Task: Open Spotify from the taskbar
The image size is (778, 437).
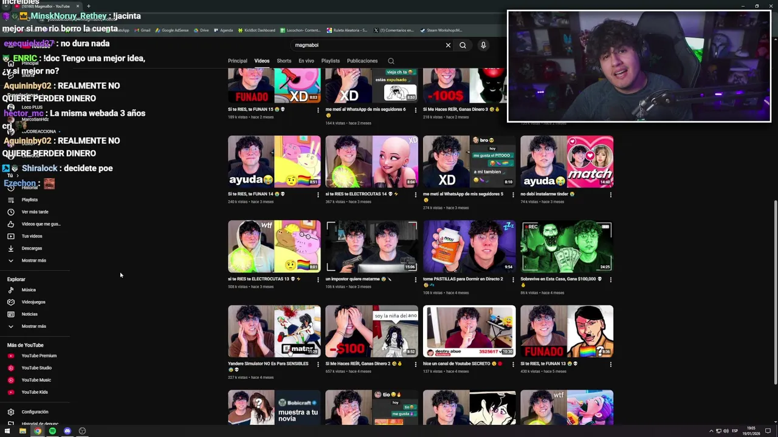Action: pyautogui.click(x=52, y=431)
